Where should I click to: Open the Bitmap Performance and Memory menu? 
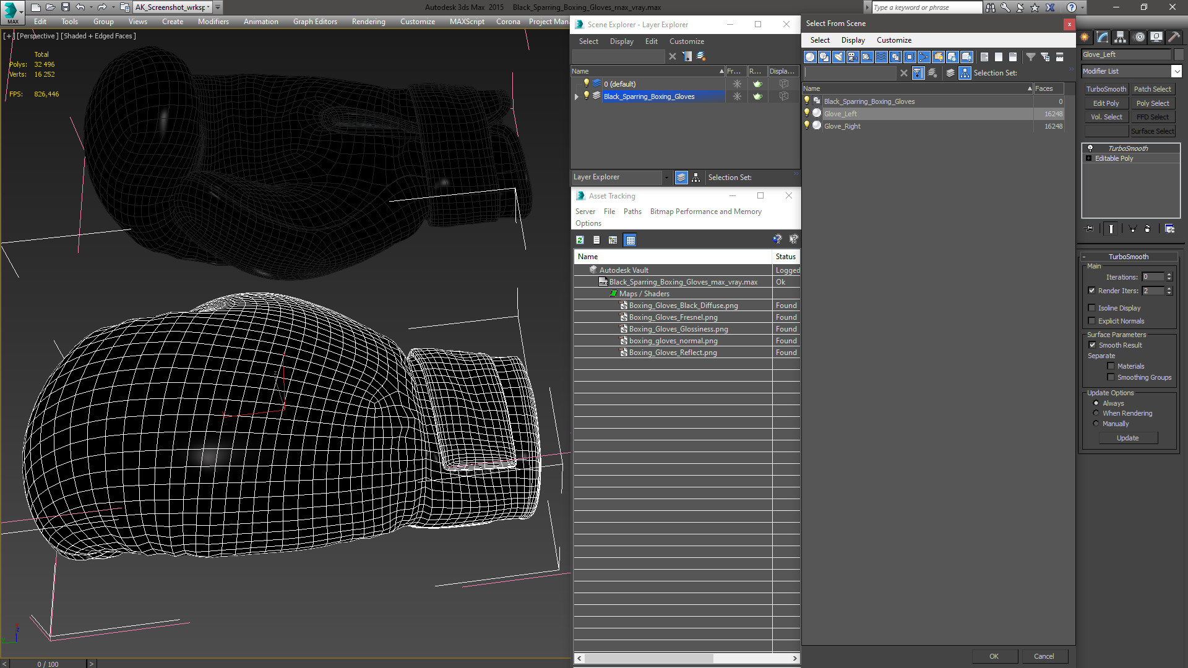[705, 212]
